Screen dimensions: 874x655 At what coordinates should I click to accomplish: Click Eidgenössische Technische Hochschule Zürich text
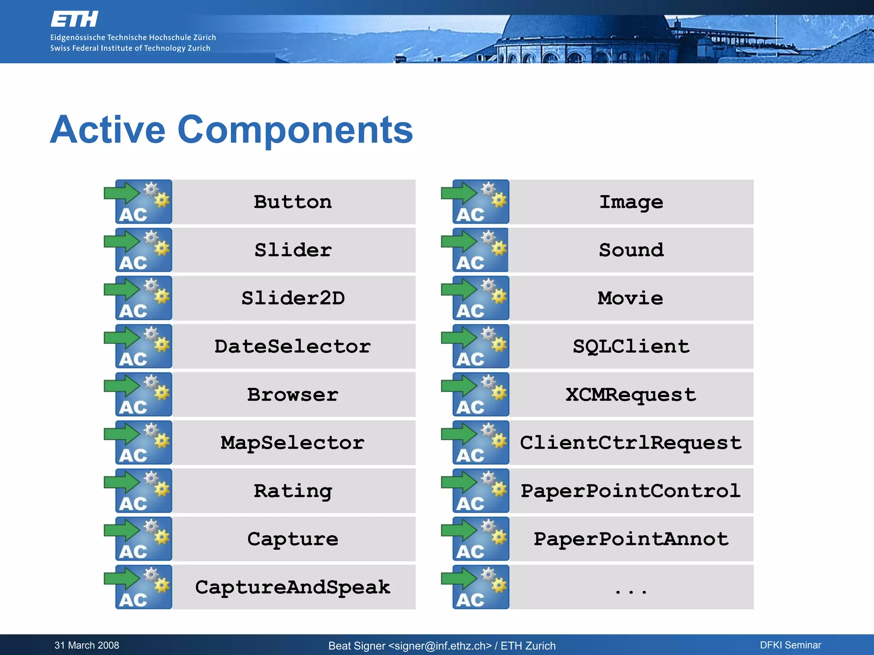133,37
